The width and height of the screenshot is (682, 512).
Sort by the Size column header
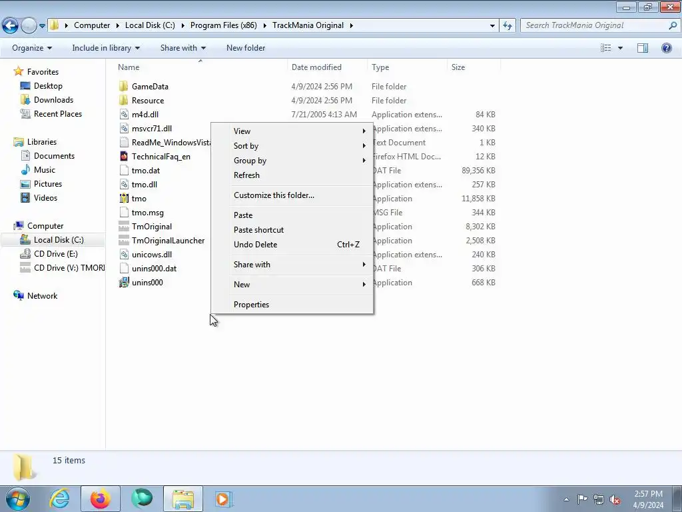(x=458, y=67)
